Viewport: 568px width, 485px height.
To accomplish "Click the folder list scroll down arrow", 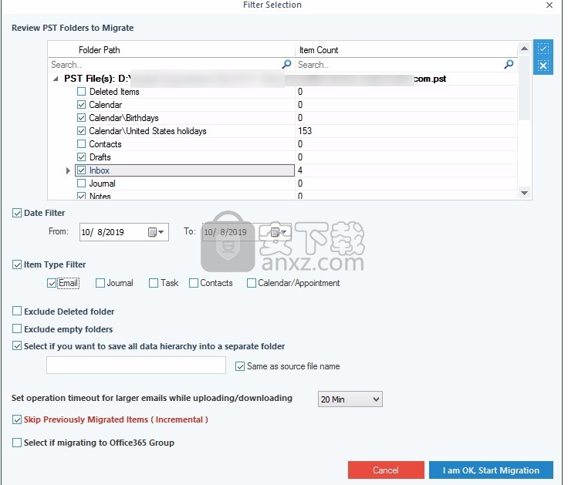I will point(524,193).
